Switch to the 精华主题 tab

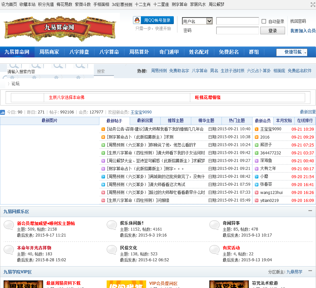[206, 120]
